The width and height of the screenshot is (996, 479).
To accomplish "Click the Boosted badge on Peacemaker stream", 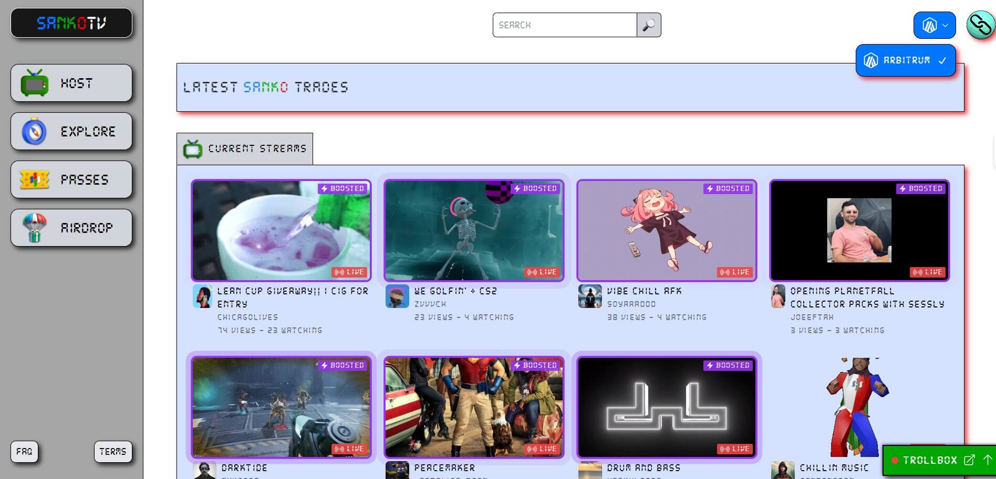I will tap(536, 366).
